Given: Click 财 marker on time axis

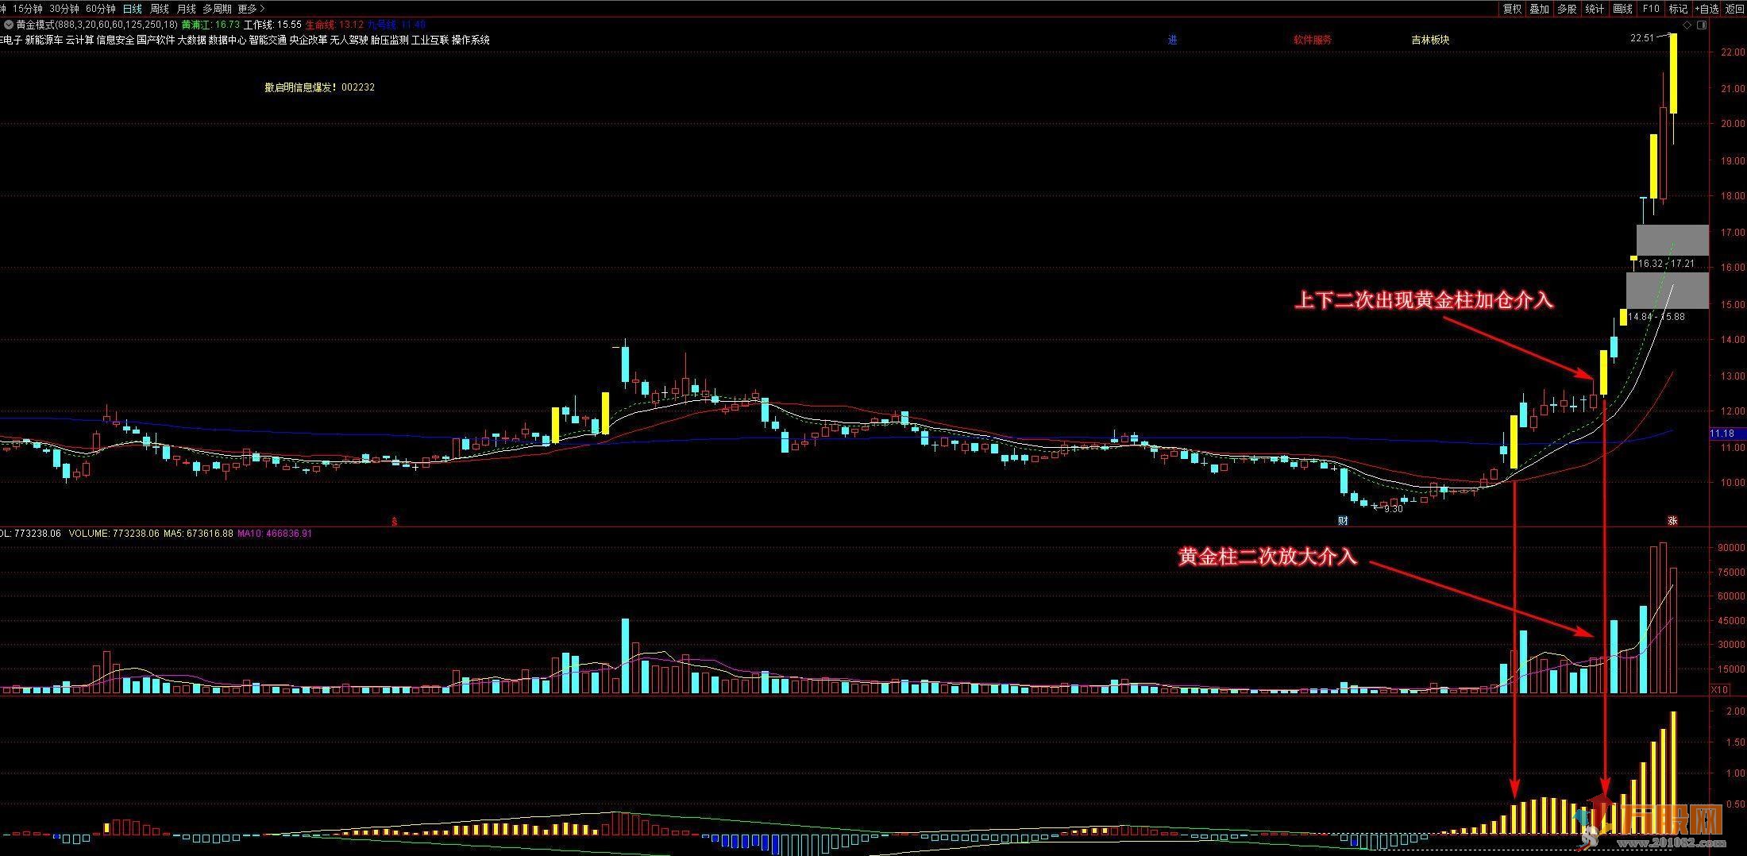Looking at the screenshot, I should click(x=1343, y=521).
